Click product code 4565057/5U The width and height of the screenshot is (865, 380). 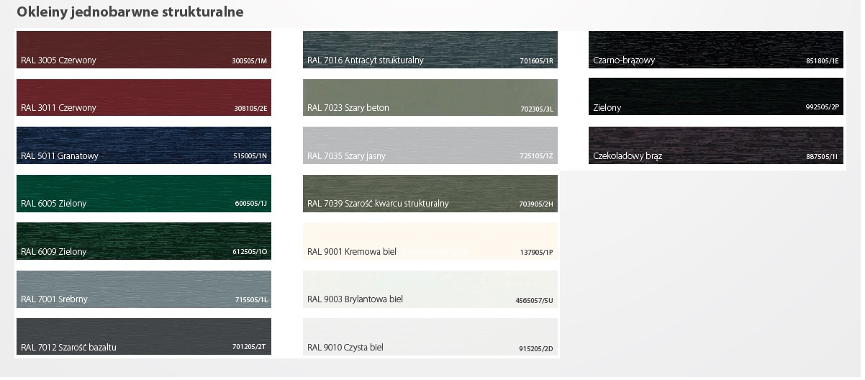pos(536,300)
